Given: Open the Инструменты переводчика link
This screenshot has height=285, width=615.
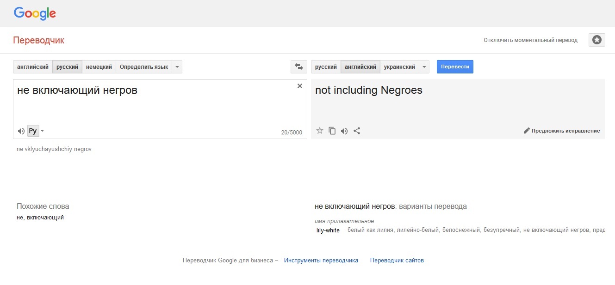Looking at the screenshot, I should (321, 261).
